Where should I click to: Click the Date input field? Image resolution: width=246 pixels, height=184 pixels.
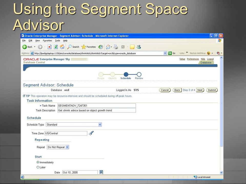[80, 172]
